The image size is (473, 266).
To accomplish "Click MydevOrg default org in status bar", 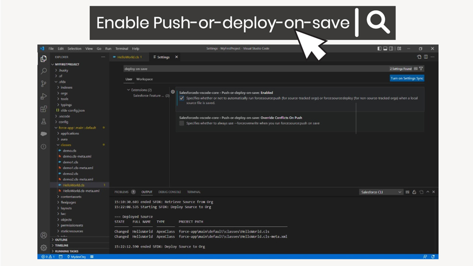I will pyautogui.click(x=76, y=256).
